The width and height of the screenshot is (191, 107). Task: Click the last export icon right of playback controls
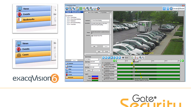point(143,58)
